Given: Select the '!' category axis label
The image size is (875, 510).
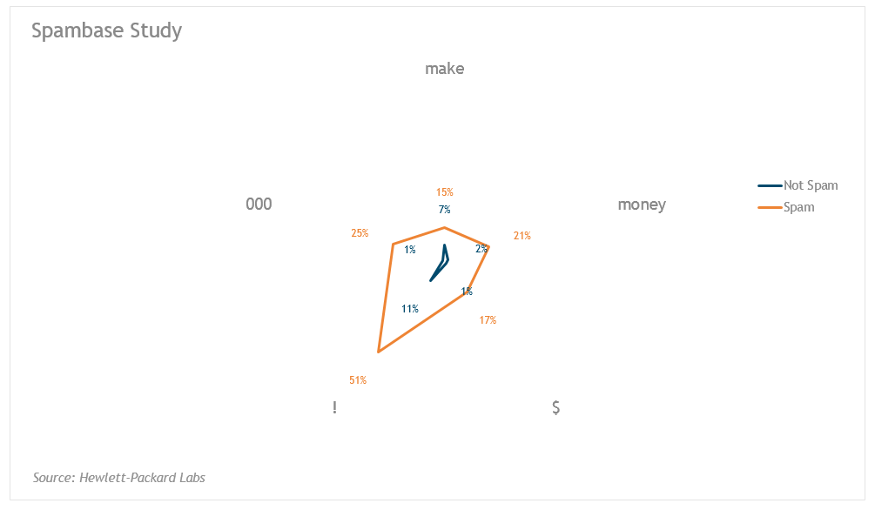Looking at the screenshot, I should [x=334, y=407].
